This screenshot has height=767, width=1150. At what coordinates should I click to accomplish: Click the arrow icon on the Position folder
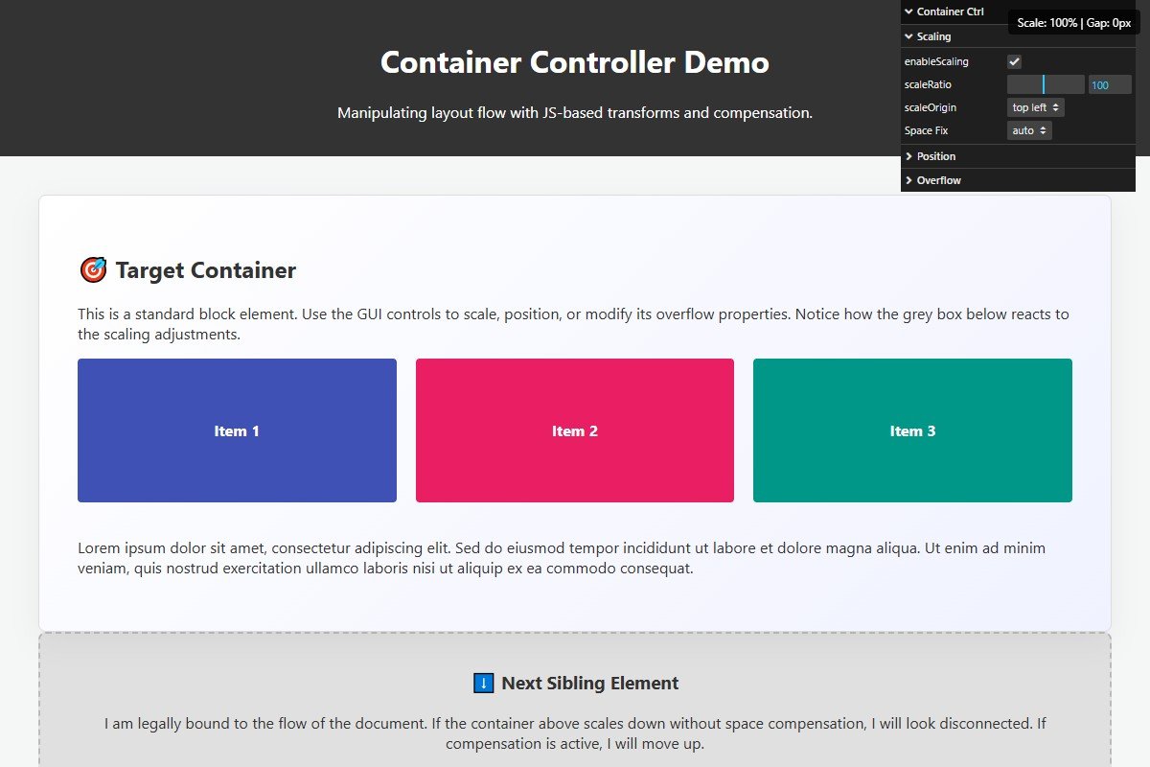[x=908, y=156]
